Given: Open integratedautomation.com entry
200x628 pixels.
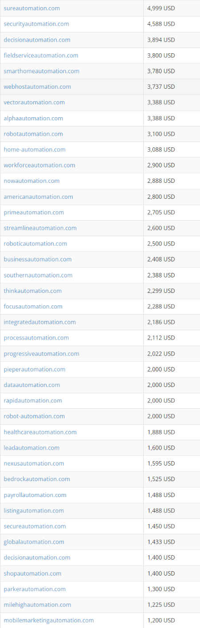Looking at the screenshot, I should click(x=40, y=322).
